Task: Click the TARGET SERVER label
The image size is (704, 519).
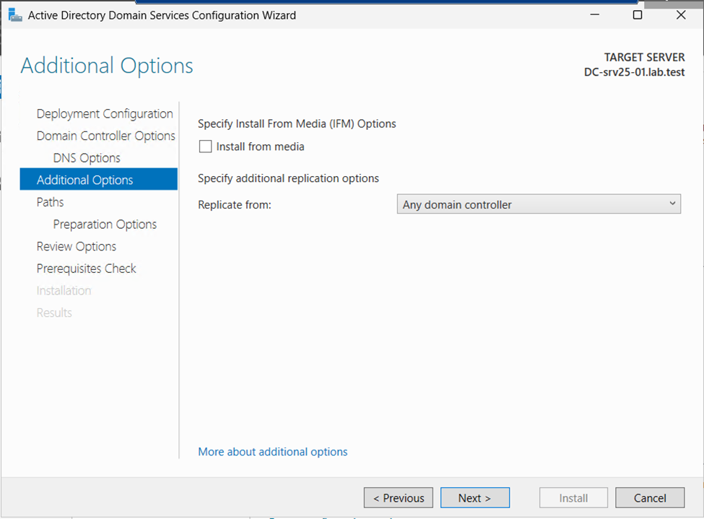Action: [644, 58]
